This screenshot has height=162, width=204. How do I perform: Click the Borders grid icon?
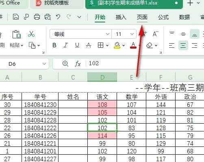(x=100, y=45)
